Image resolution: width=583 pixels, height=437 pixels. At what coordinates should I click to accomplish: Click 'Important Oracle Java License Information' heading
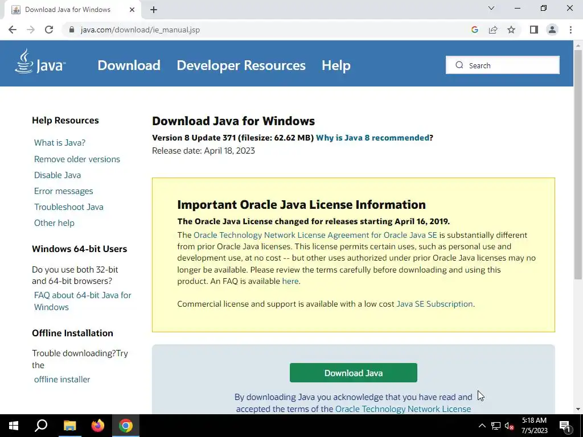pos(302,205)
